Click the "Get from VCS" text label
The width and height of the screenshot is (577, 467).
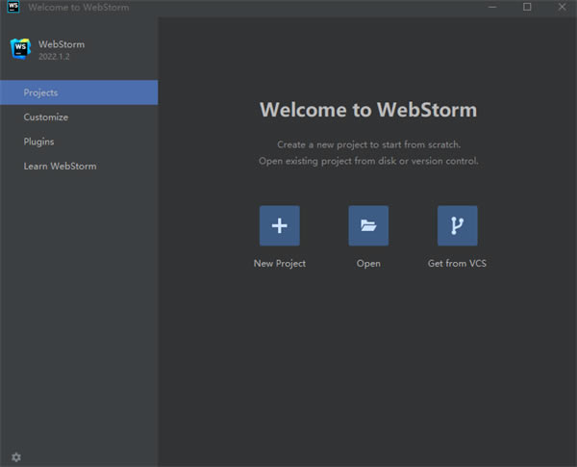click(457, 264)
